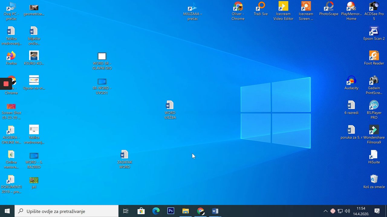Select WORD 5R - GLAVNI DIO video

[x=102, y=56]
